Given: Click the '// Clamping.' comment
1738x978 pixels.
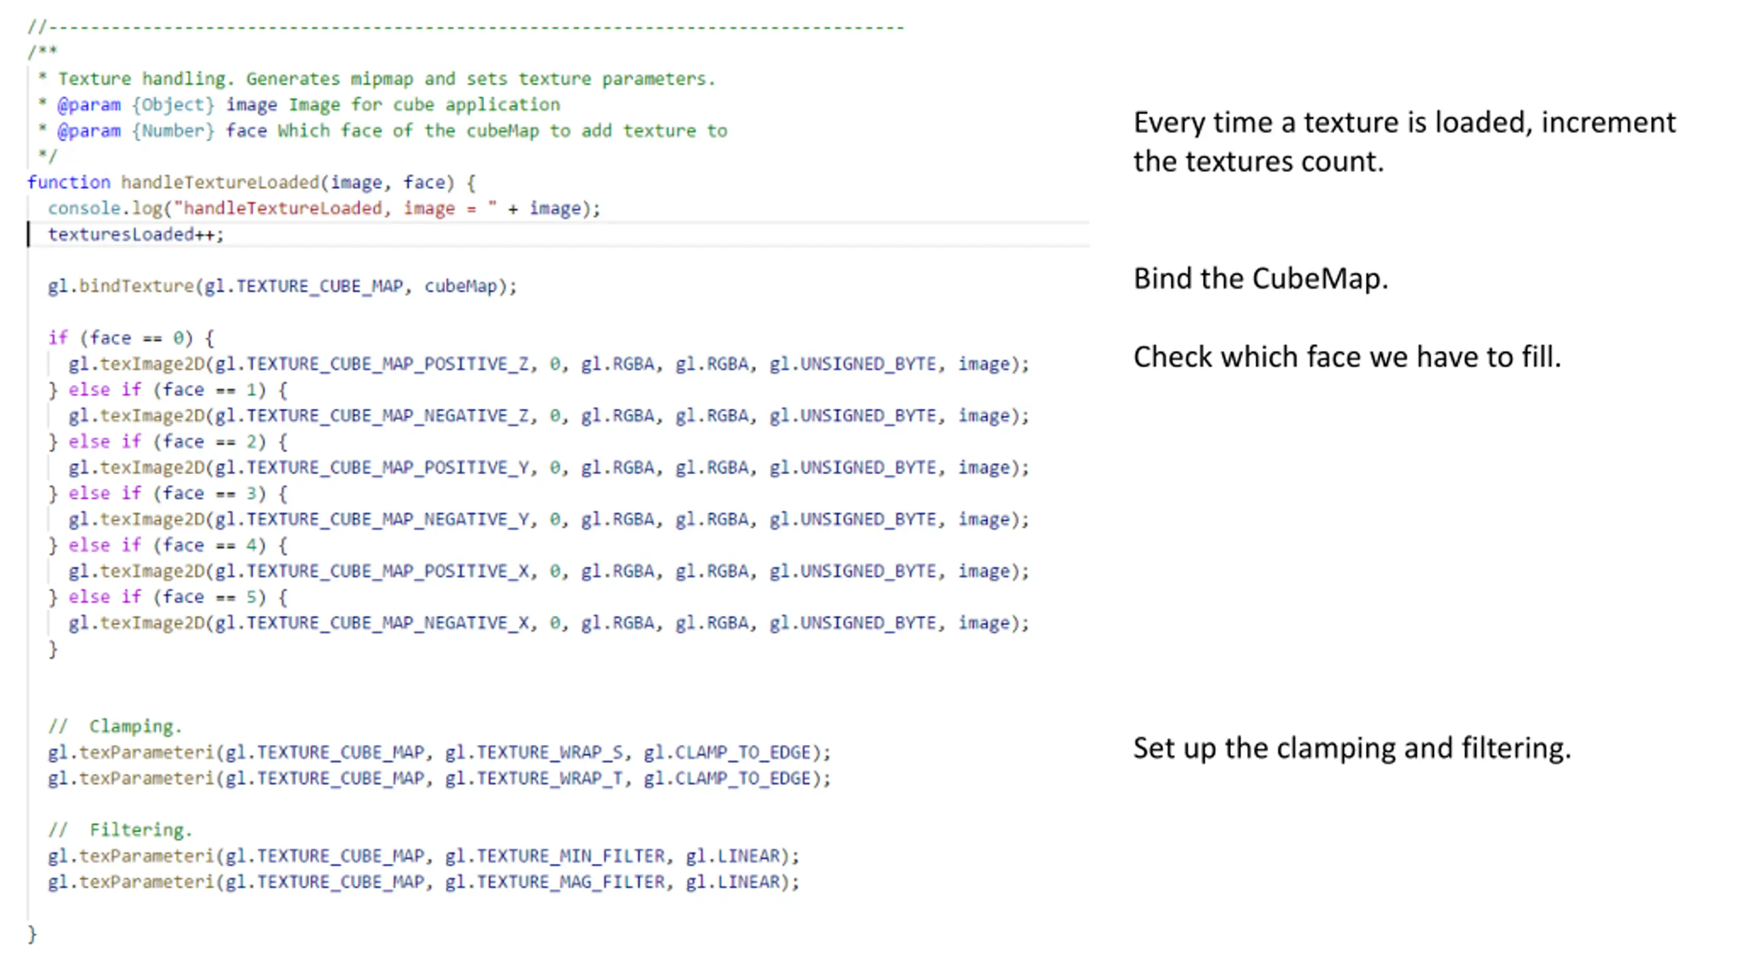Looking at the screenshot, I should pos(115,727).
